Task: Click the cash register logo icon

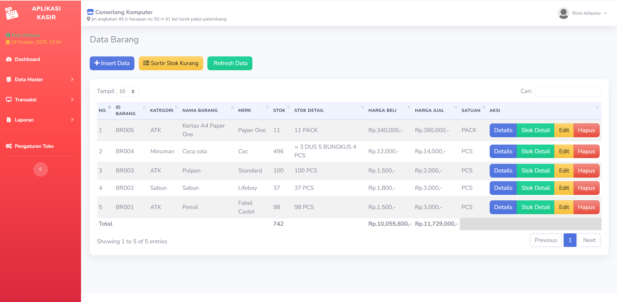Action: click(12, 13)
